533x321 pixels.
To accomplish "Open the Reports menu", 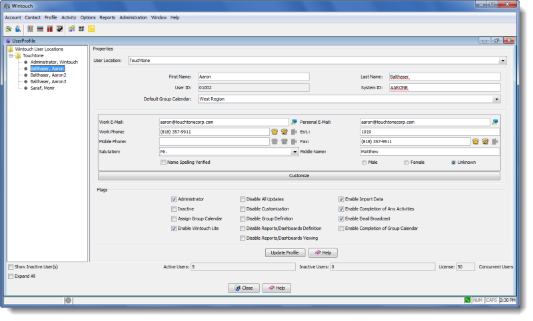I will [x=107, y=18].
